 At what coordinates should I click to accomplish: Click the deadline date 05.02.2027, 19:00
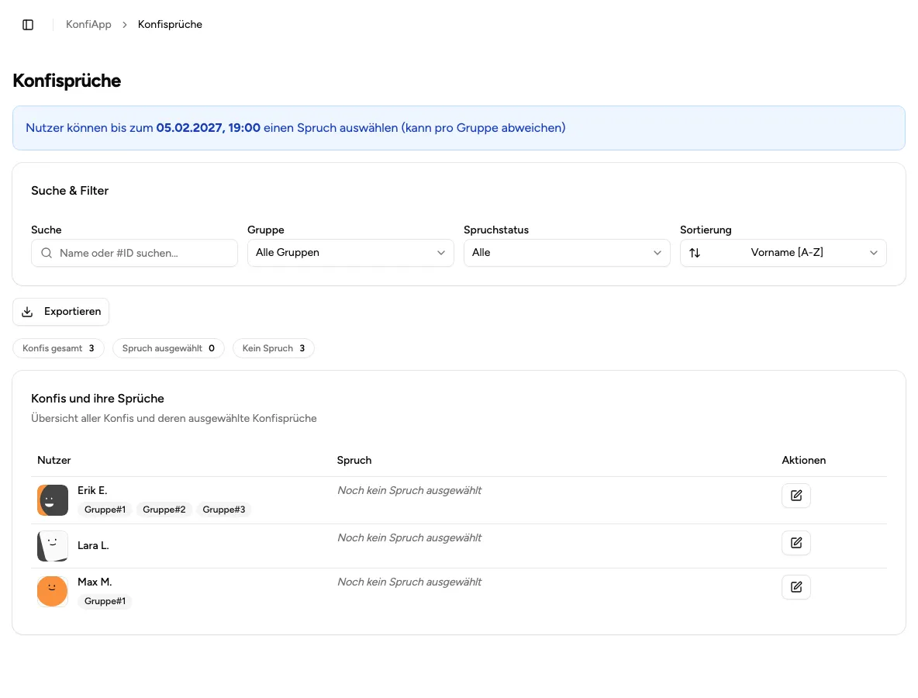click(x=208, y=128)
